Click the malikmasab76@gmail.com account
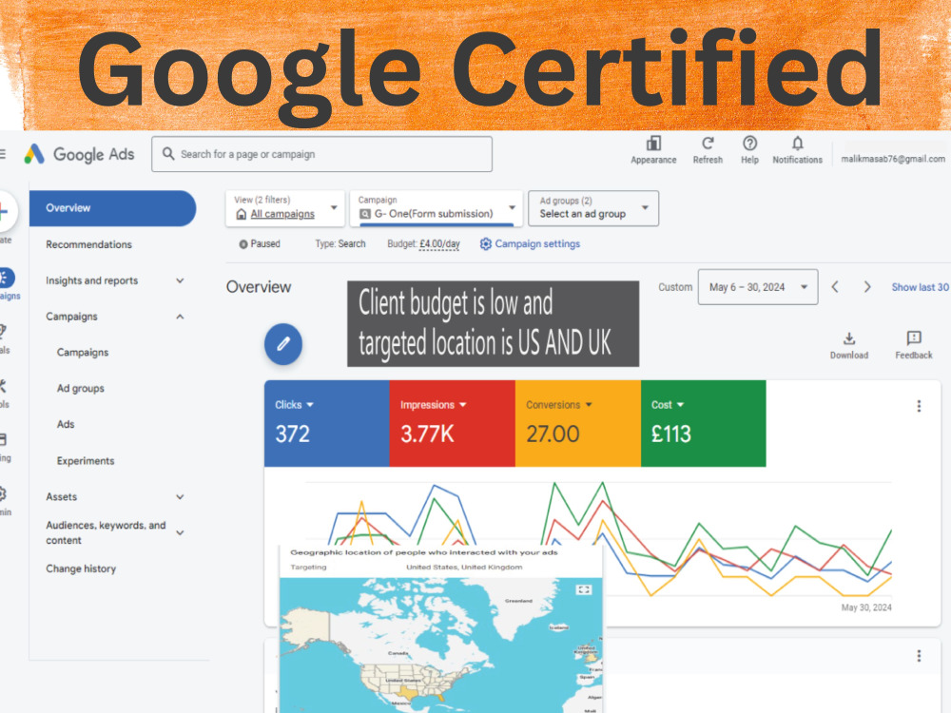 coord(893,158)
